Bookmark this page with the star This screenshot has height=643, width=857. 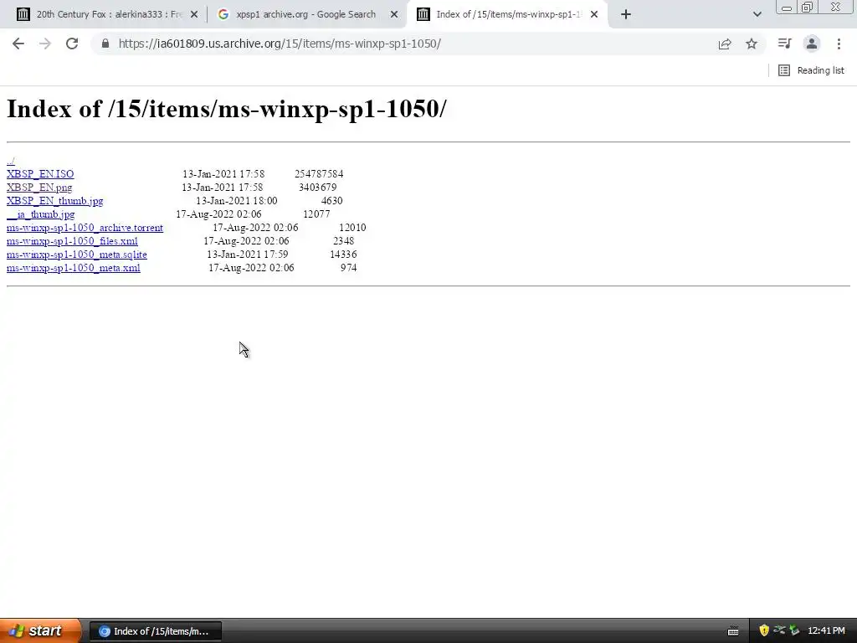(752, 44)
